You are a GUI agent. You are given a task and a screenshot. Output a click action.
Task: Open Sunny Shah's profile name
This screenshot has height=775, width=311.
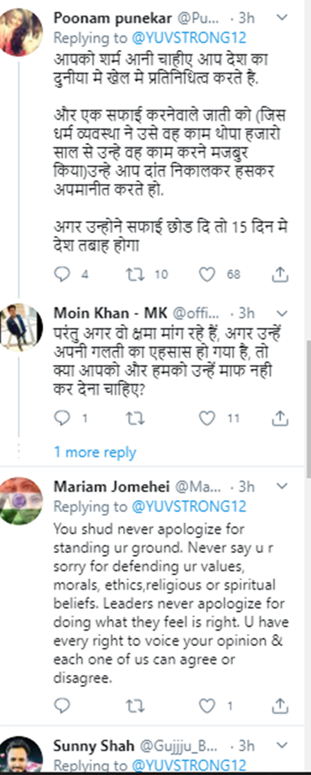coord(94,746)
